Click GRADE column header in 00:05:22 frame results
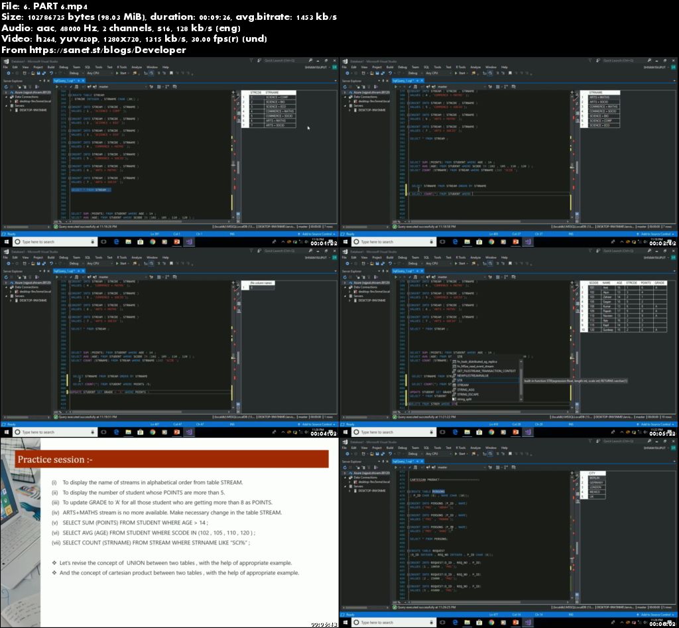 pyautogui.click(x=660, y=283)
